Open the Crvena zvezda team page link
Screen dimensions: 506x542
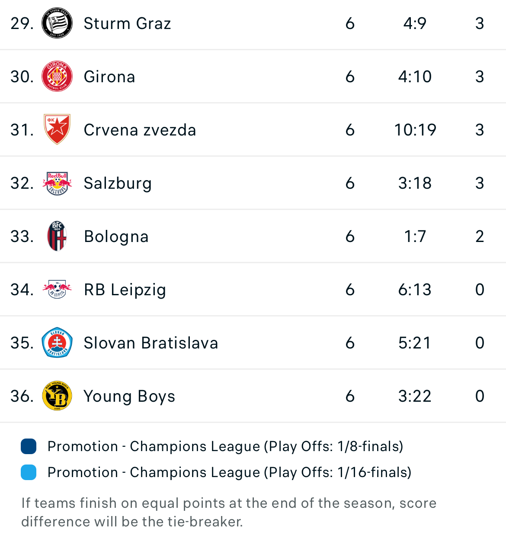(x=140, y=130)
